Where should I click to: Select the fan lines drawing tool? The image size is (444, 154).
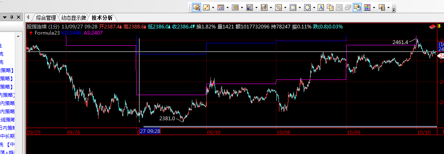tap(250, 7)
